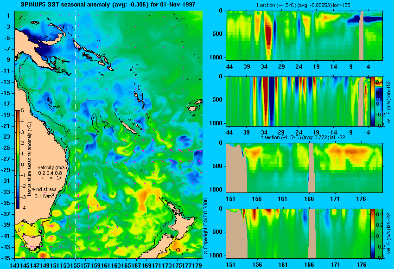Click the '1000' depth tick of the lon=155 velocity section
The image size is (394, 269).
click(x=216, y=123)
